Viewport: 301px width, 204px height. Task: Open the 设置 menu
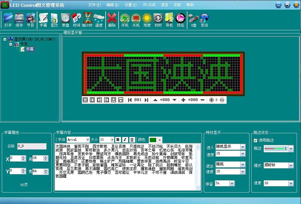click(x=130, y=5)
